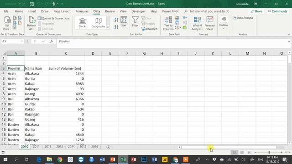Select column C header
This screenshot has height=164, width=292.
[x=66, y=53]
